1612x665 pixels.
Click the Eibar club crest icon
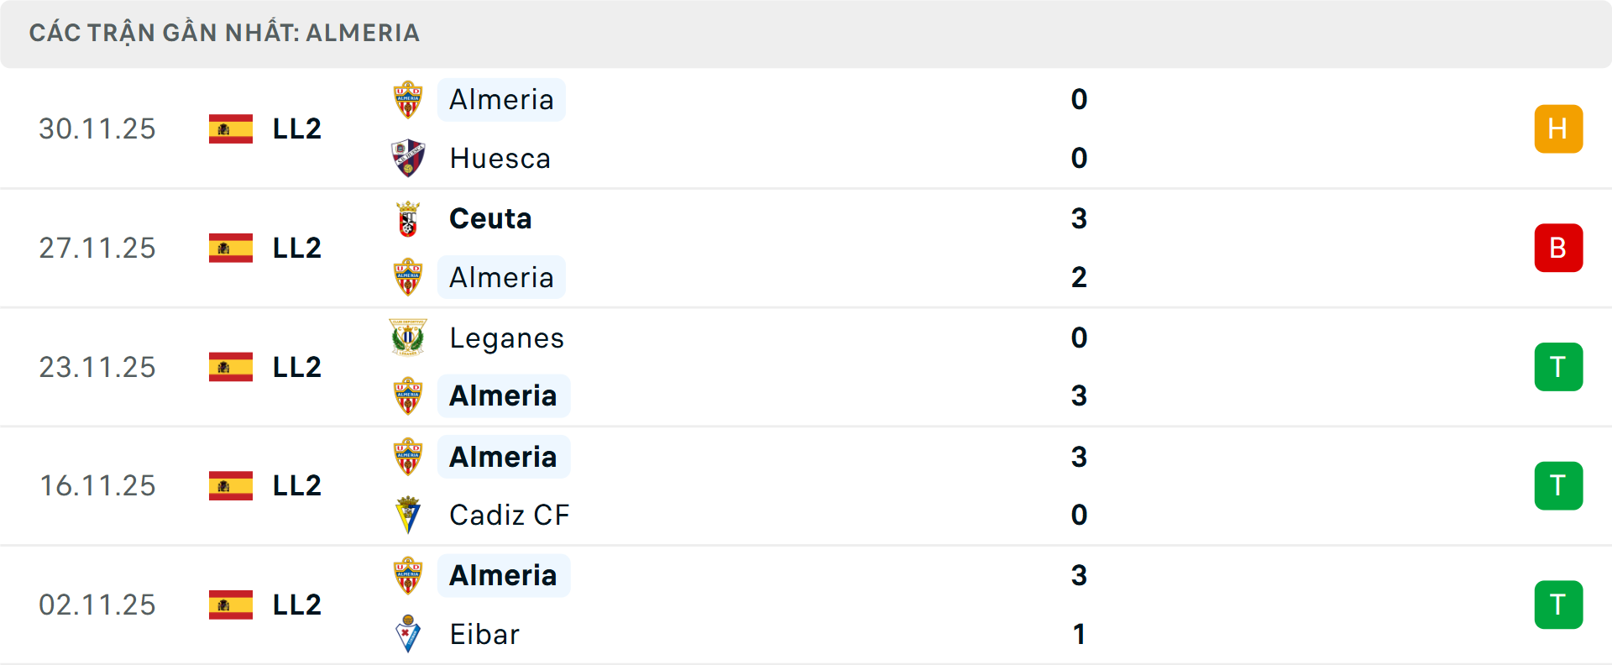[408, 634]
